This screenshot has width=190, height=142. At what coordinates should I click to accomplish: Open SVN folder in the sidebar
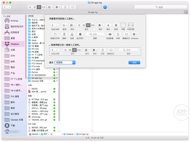point(13,56)
